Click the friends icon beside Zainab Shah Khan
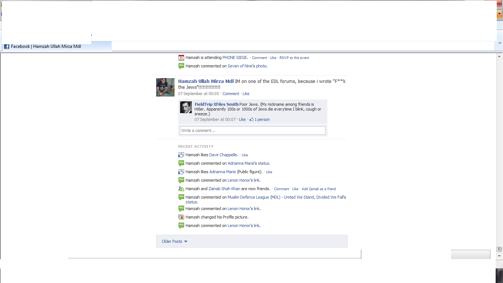The image size is (503, 283). pyautogui.click(x=181, y=189)
